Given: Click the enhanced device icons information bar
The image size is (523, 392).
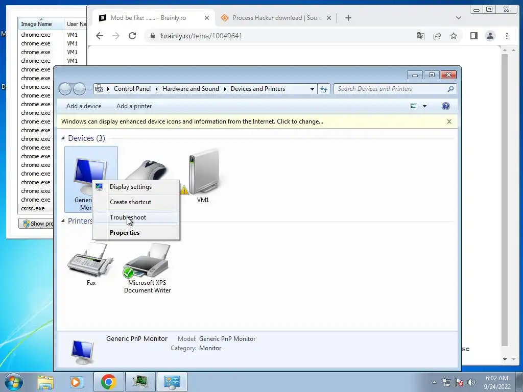Looking at the screenshot, I should point(192,121).
